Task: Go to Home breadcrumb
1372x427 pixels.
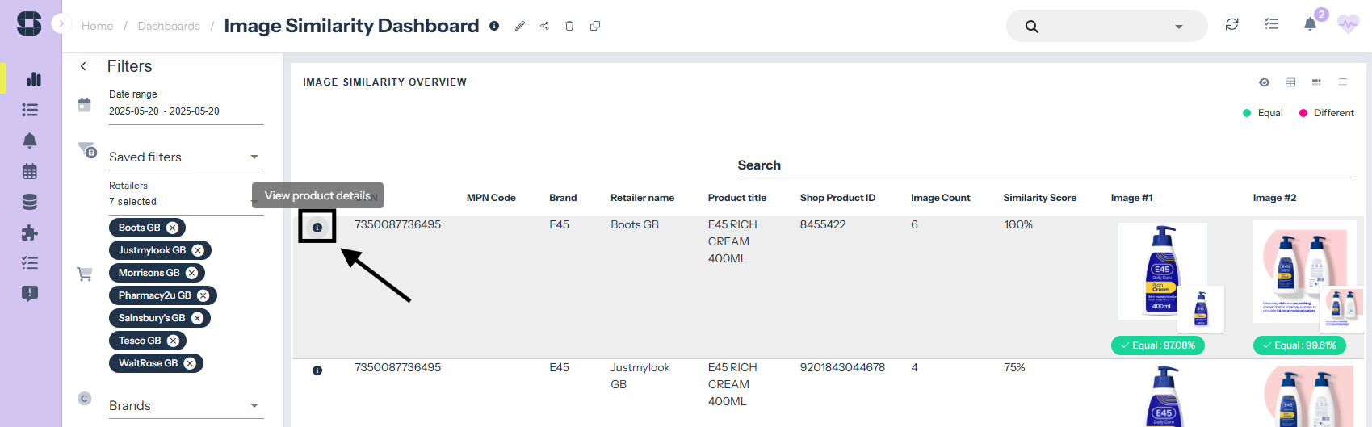Action: tap(97, 26)
